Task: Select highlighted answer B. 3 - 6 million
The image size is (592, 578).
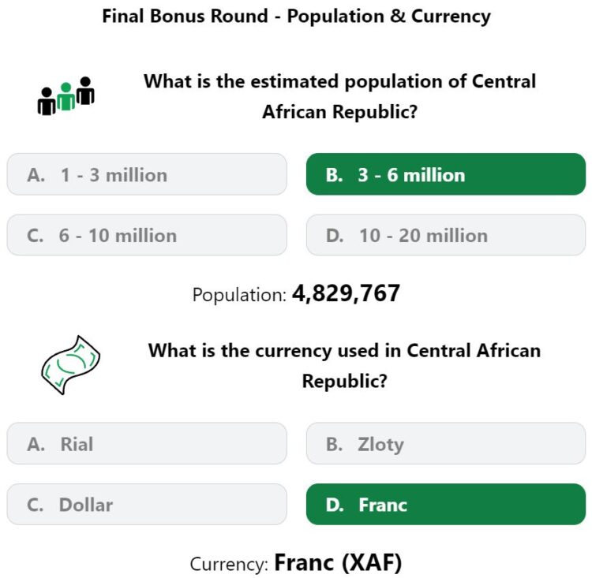Action: click(445, 174)
